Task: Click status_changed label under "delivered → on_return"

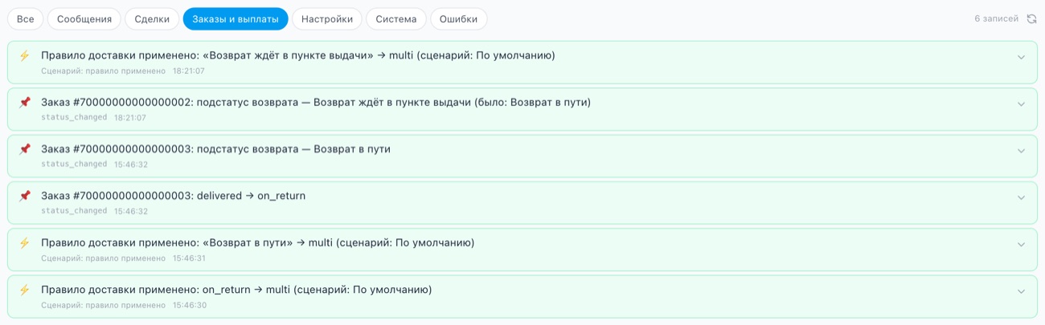Action: coord(74,211)
